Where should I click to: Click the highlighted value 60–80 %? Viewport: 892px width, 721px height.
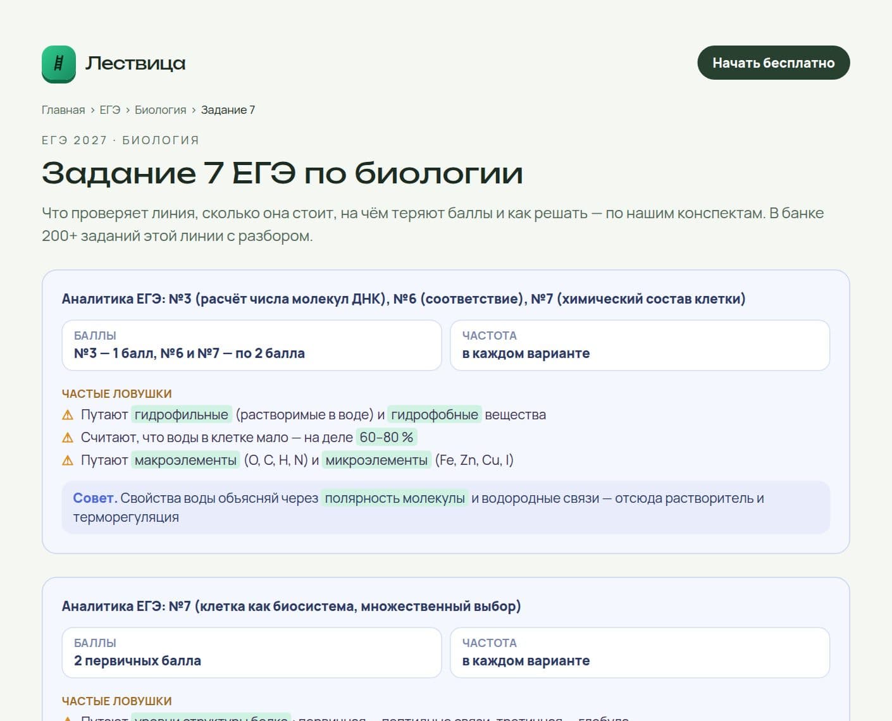[387, 438]
